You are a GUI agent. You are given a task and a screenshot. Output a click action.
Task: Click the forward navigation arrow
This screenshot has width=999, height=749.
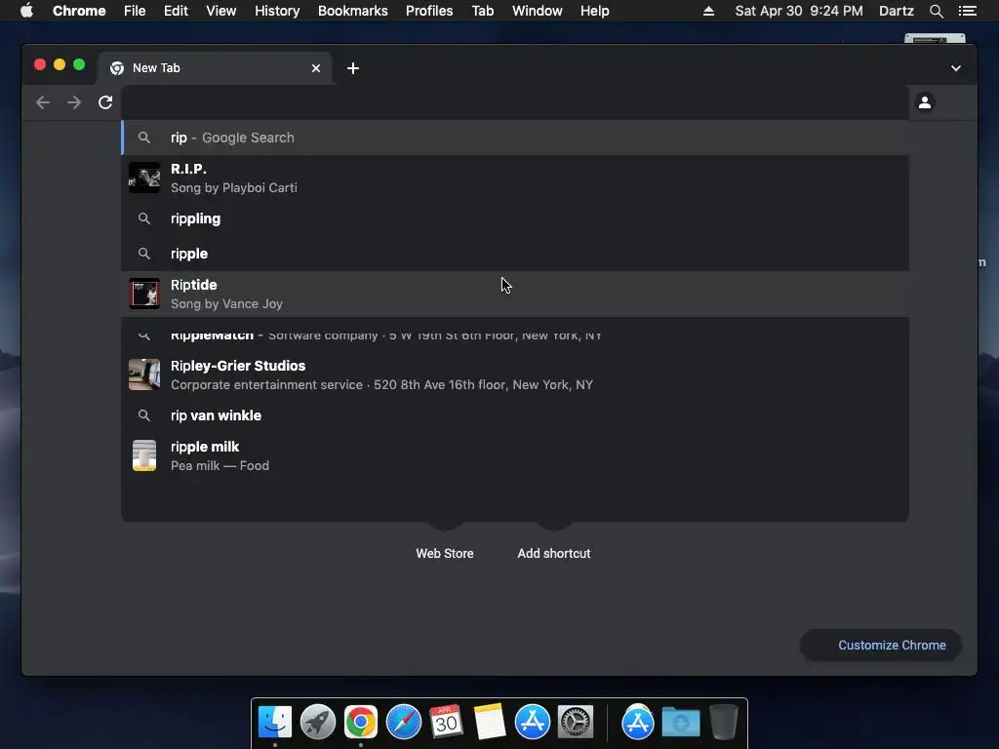pyautogui.click(x=74, y=102)
